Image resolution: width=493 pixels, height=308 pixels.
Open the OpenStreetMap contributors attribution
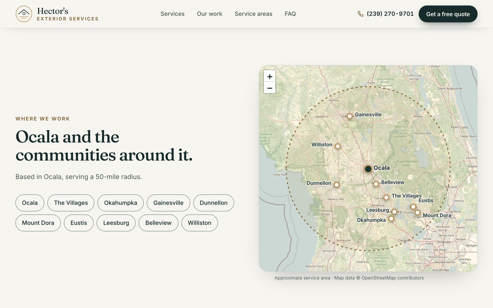pos(393,278)
